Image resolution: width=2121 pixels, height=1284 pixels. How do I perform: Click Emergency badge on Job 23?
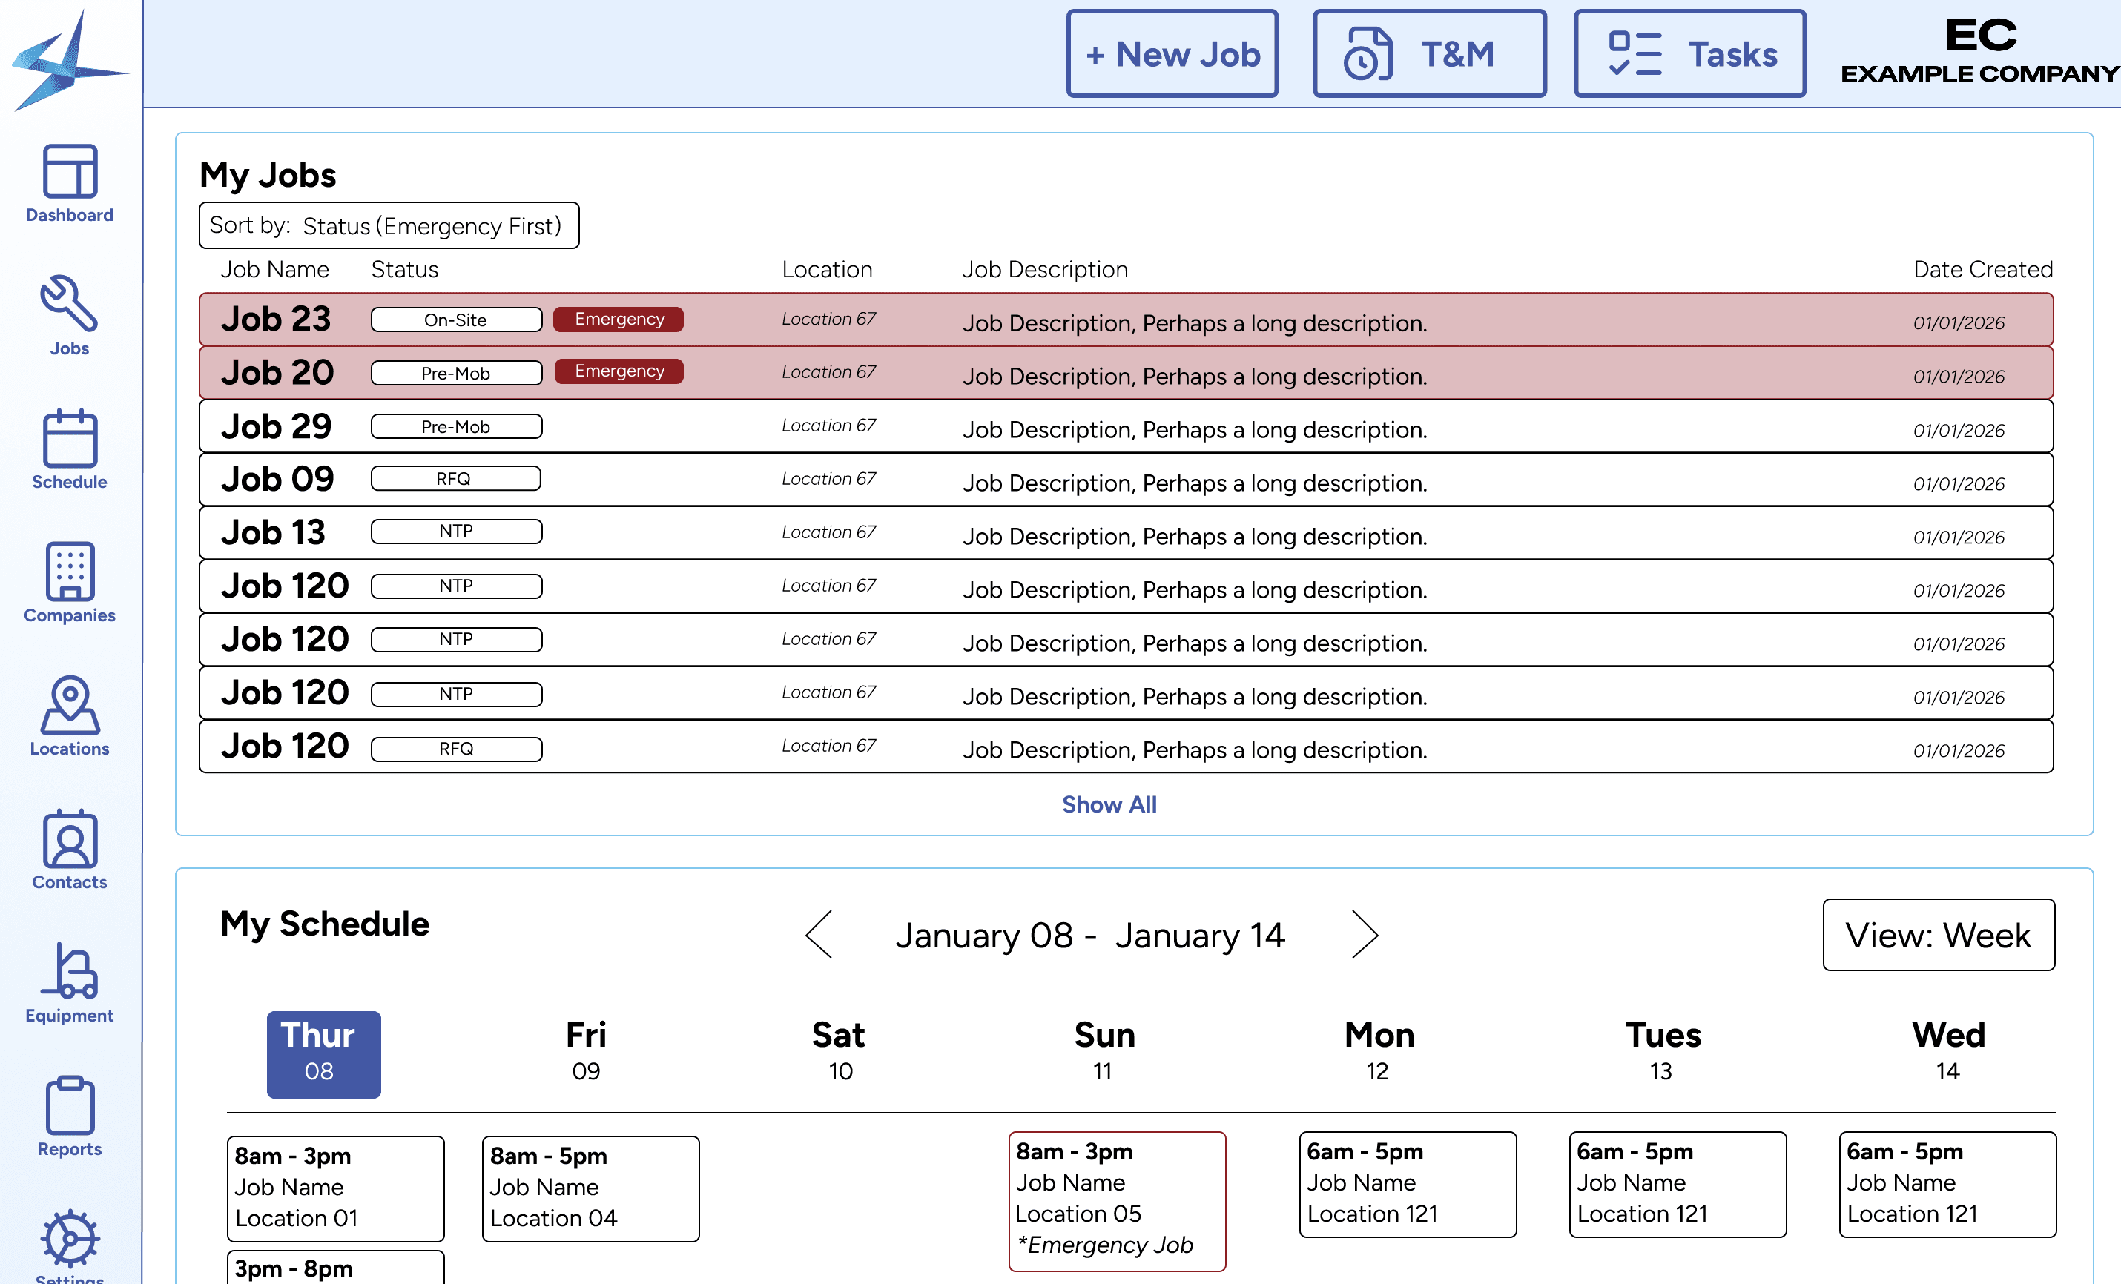point(618,320)
